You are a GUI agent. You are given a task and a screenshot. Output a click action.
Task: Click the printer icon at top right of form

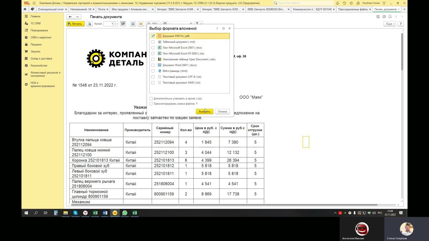tap(384, 17)
